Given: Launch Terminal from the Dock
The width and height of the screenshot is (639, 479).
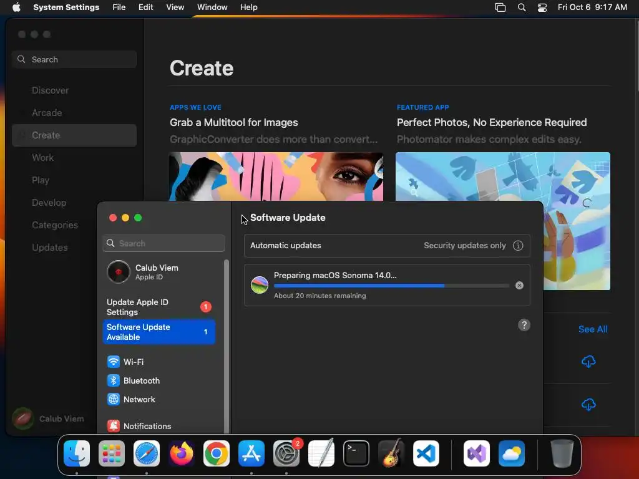Looking at the screenshot, I should (356, 453).
